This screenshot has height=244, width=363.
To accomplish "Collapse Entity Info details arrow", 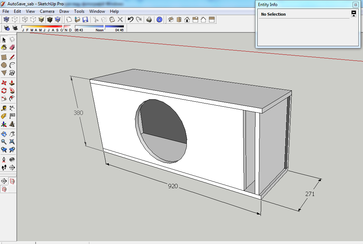I will click(354, 14).
